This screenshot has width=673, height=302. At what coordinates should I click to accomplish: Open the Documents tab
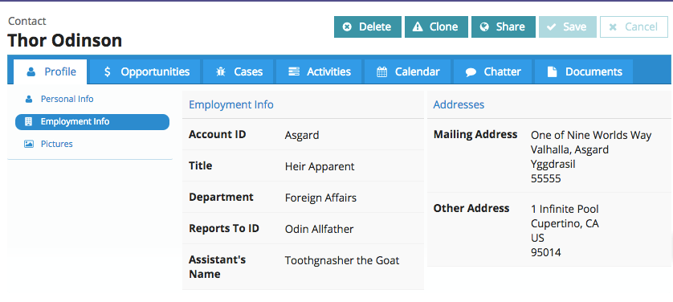pos(584,72)
